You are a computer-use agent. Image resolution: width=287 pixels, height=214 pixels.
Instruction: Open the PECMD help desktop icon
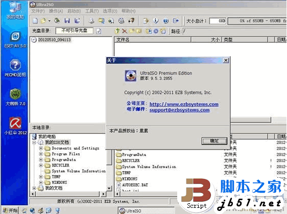click(15, 68)
